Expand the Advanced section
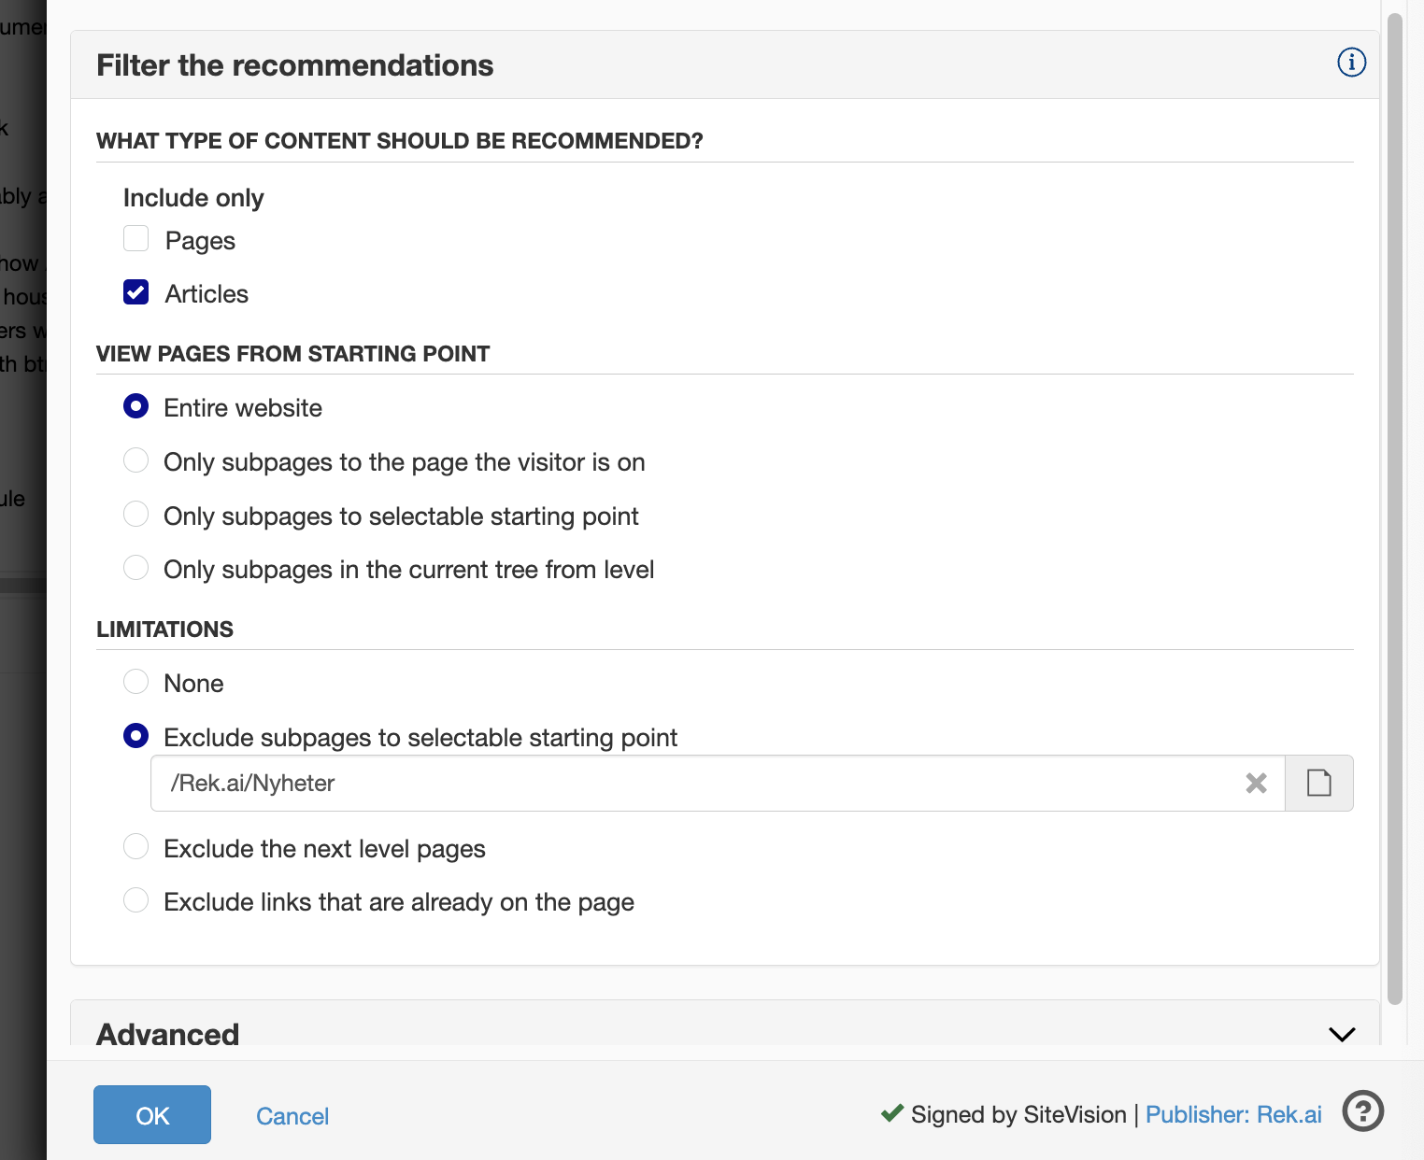 1341,1035
